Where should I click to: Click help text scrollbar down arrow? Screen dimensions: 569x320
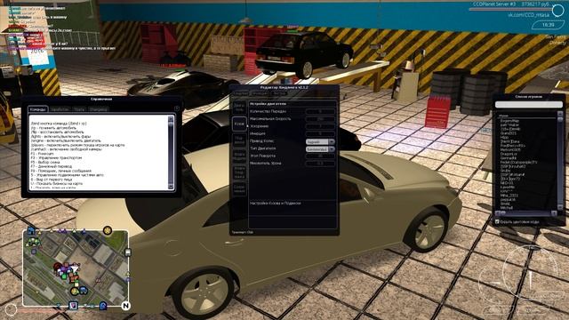point(171,187)
